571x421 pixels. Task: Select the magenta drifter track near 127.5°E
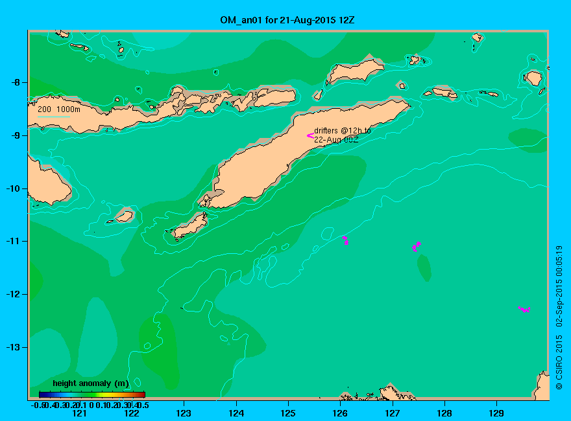point(416,246)
